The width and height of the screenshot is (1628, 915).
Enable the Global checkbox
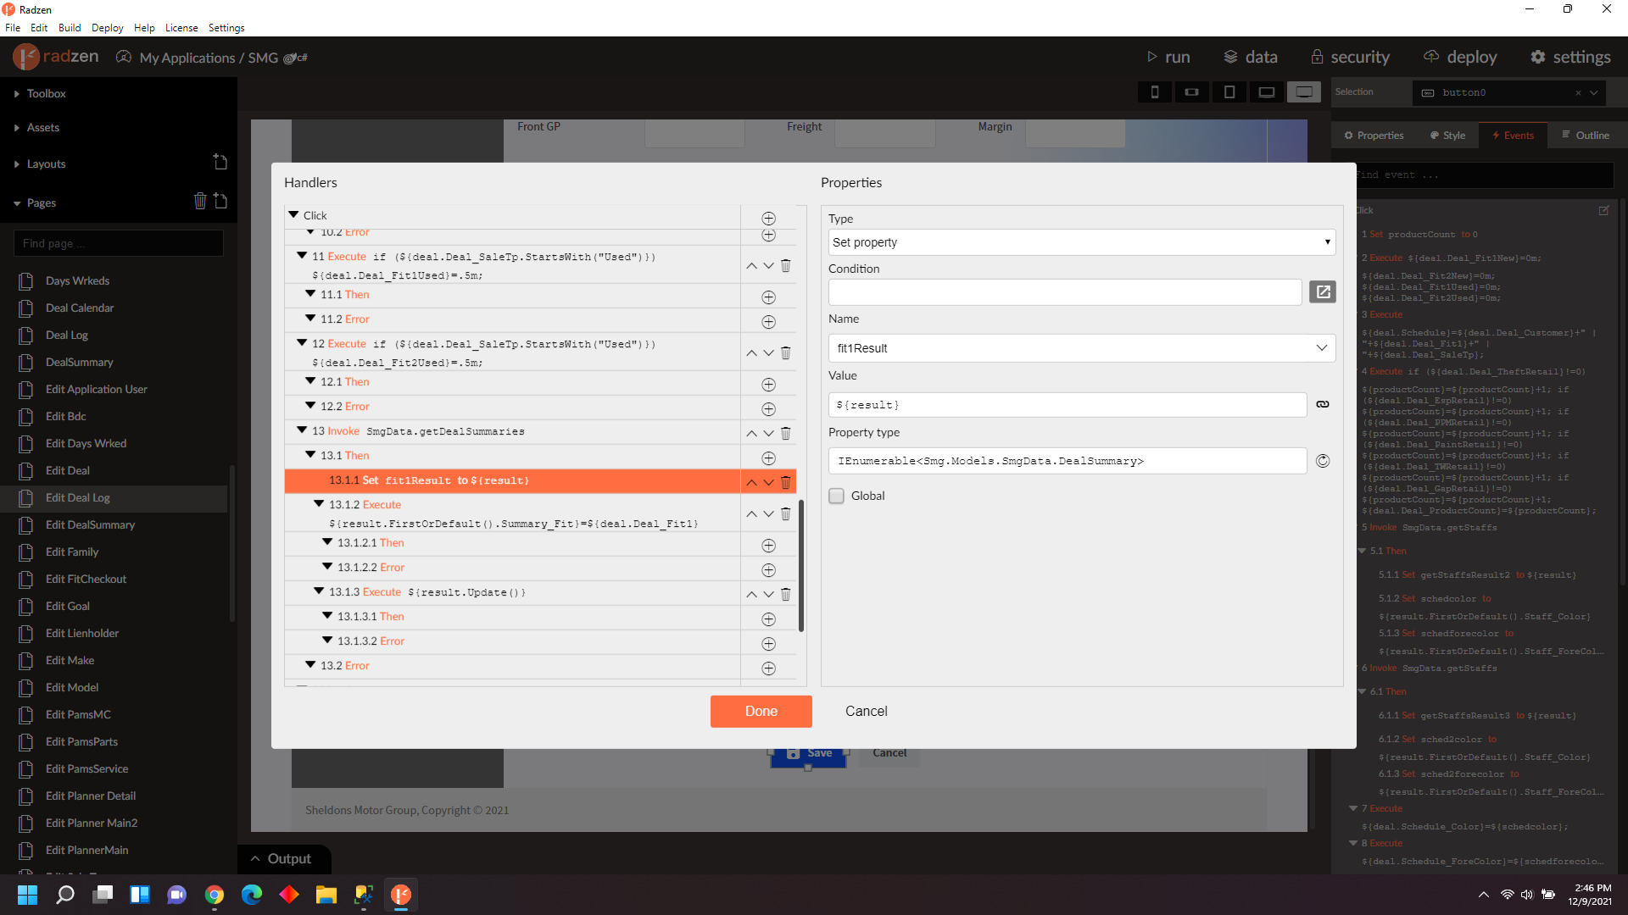coord(837,496)
